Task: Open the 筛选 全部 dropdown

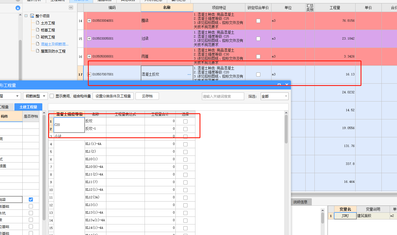Action: point(274,96)
